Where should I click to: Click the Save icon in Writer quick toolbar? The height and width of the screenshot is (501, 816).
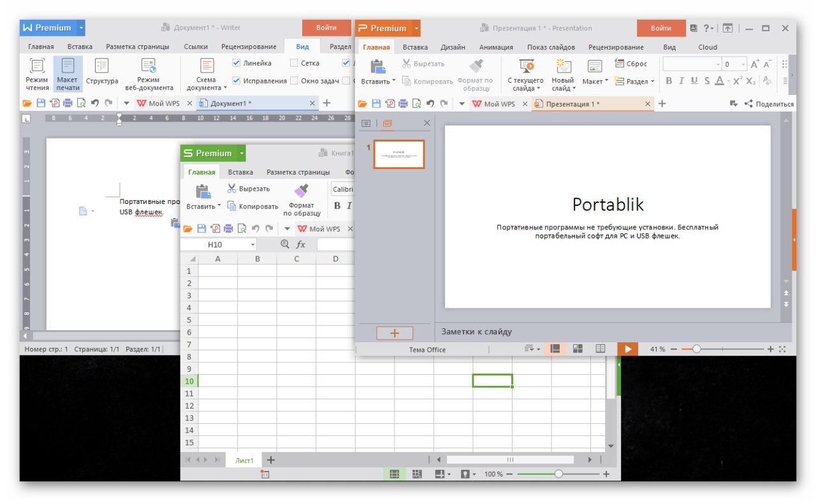pyautogui.click(x=40, y=103)
